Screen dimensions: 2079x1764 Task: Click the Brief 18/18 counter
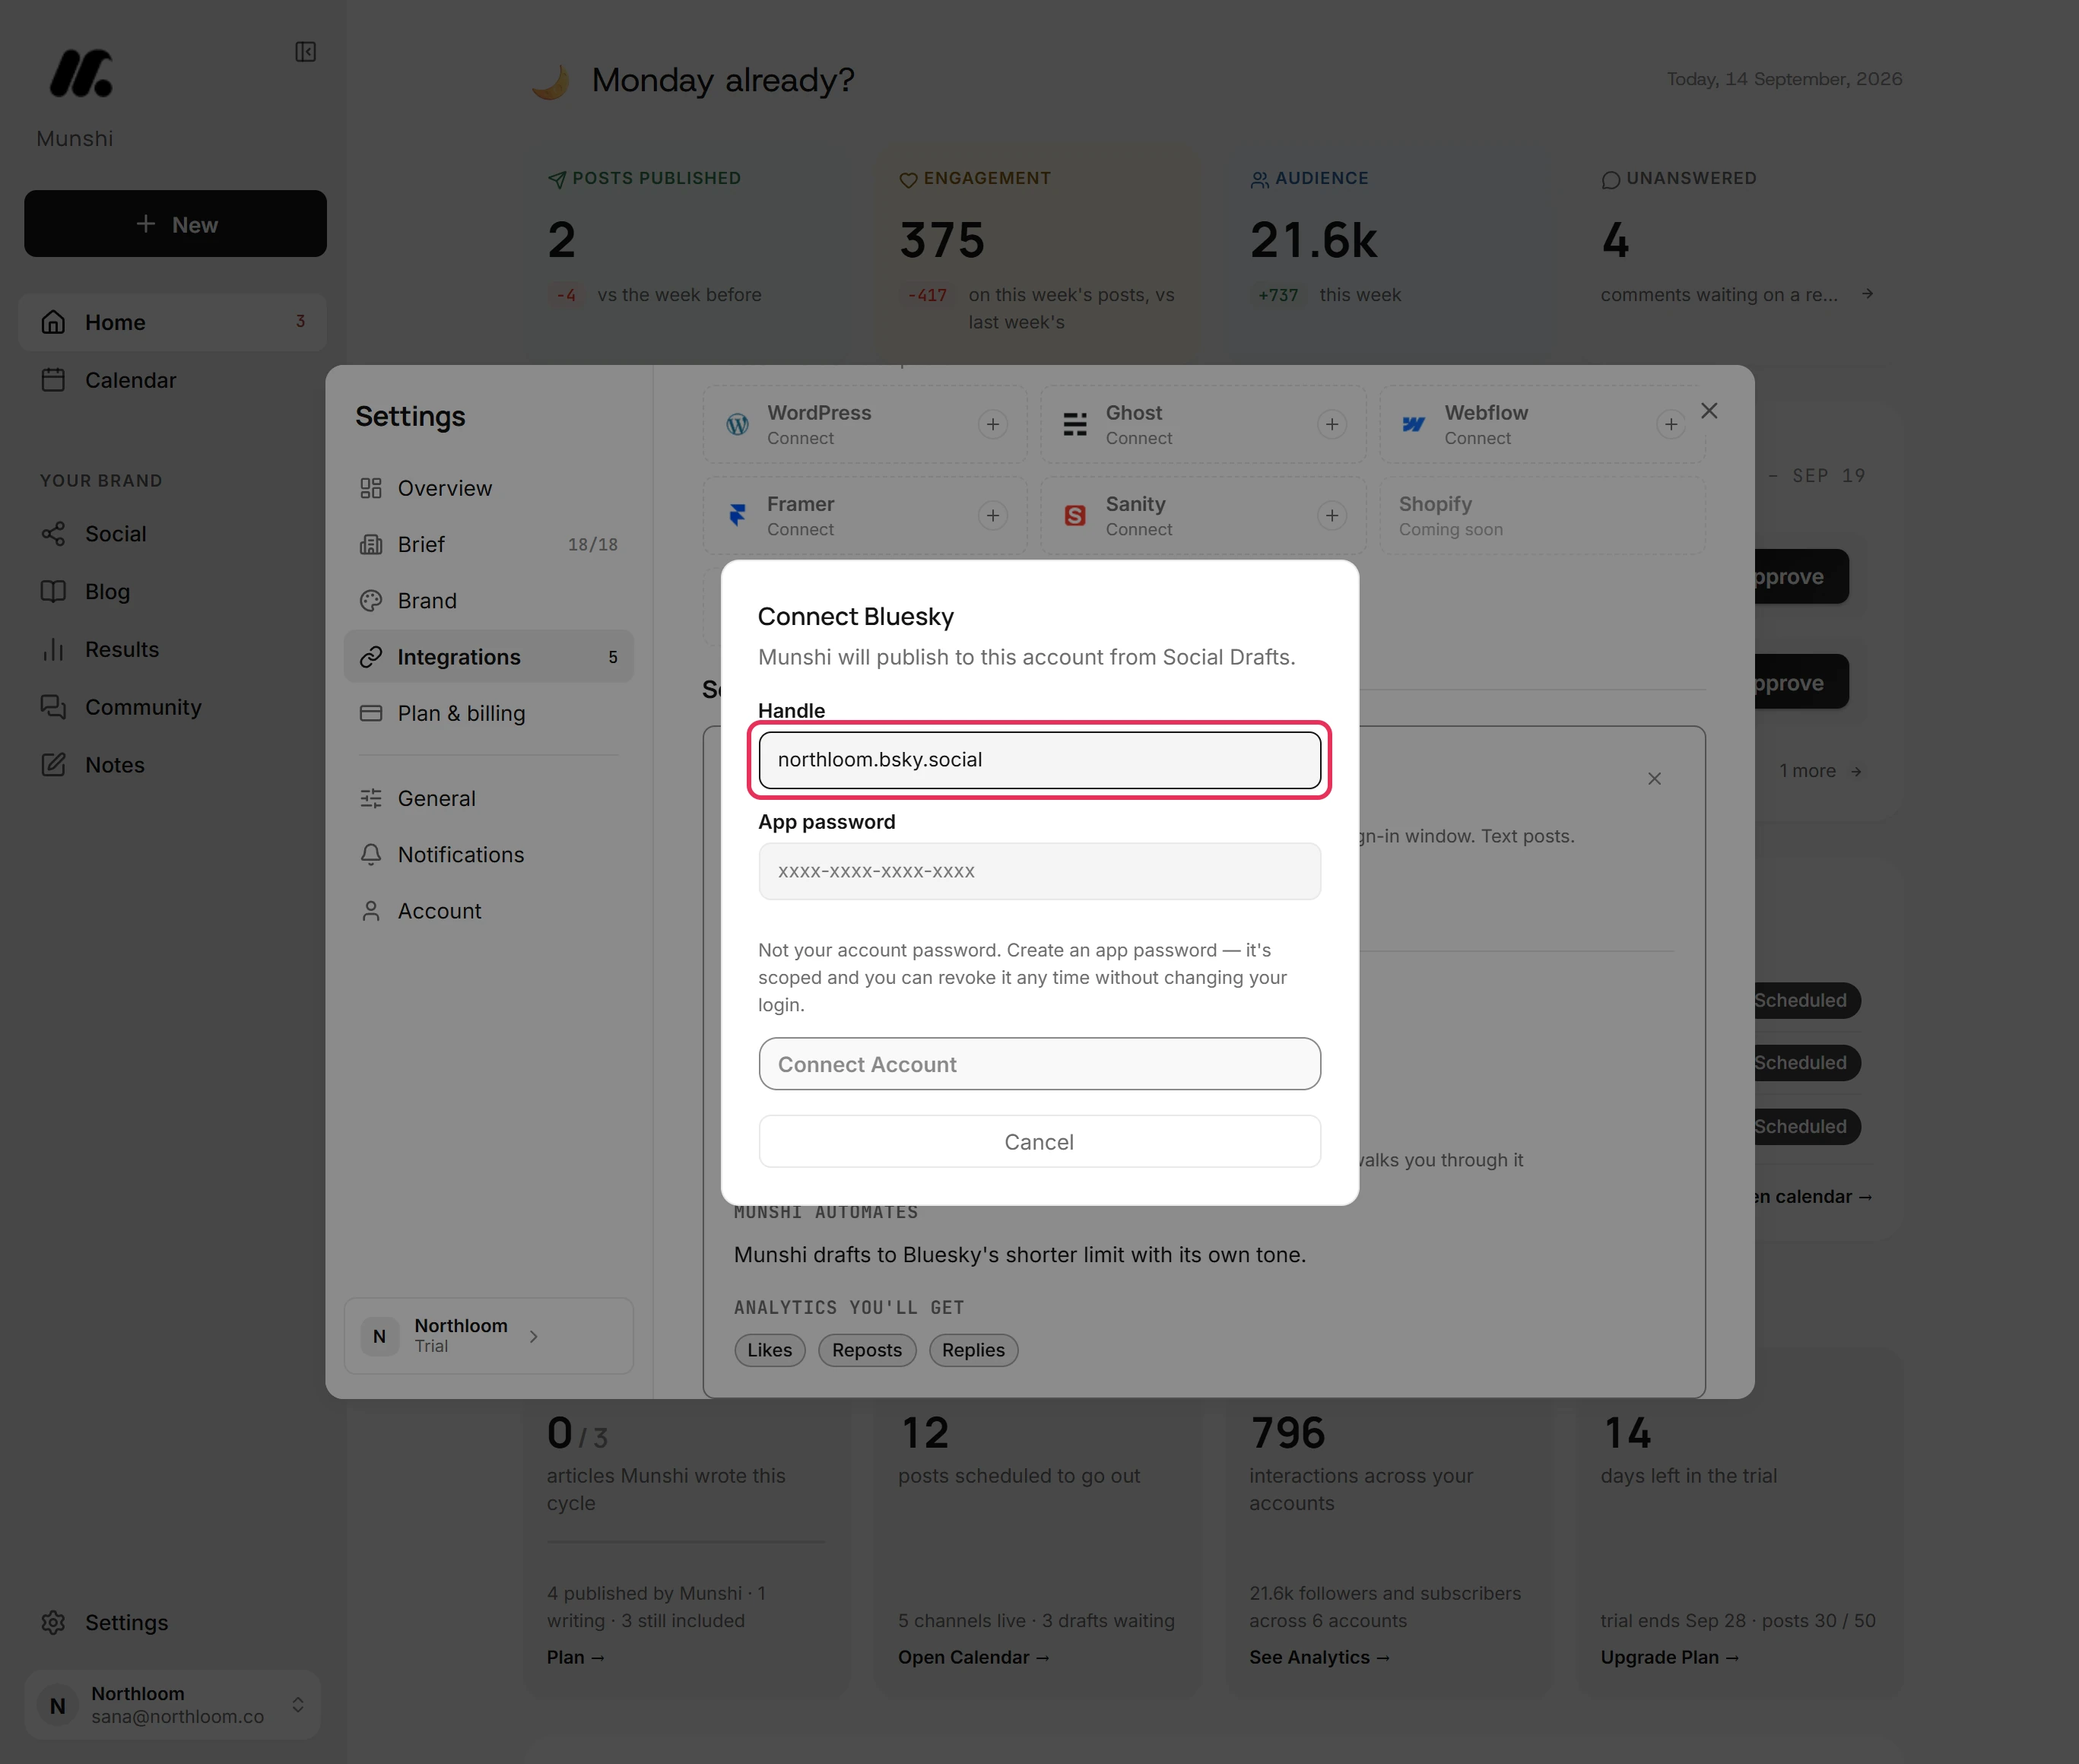click(593, 544)
